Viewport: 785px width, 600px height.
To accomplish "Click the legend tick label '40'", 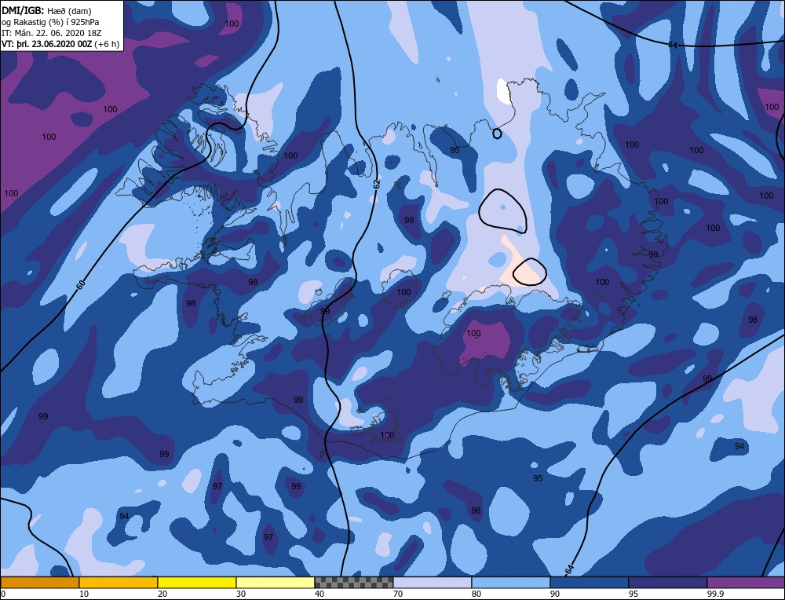I will click(x=319, y=594).
